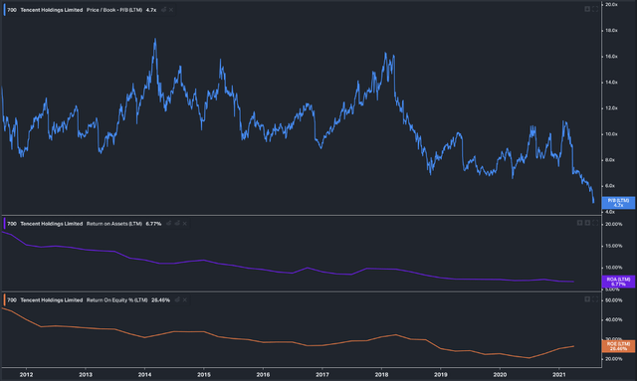
Task: Click the 700 ticker in the Price / Book legend
Action: click(12, 10)
